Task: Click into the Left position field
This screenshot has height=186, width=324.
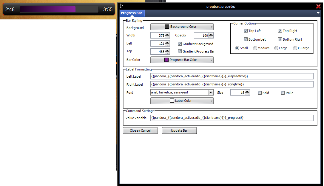Action: point(158,44)
